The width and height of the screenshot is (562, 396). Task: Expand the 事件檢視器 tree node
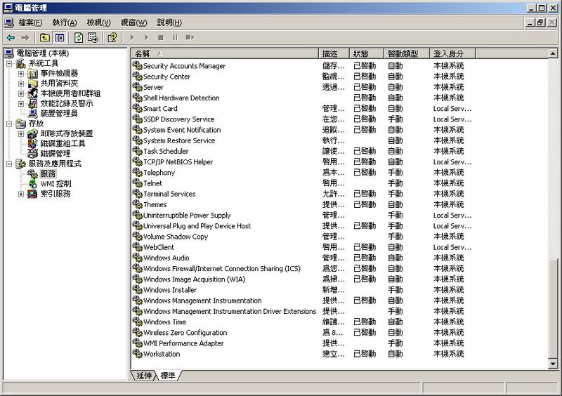(21, 74)
